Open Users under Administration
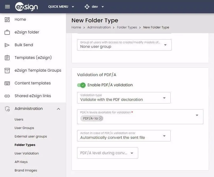The width and height of the screenshot is (214, 177). [x=19, y=119]
